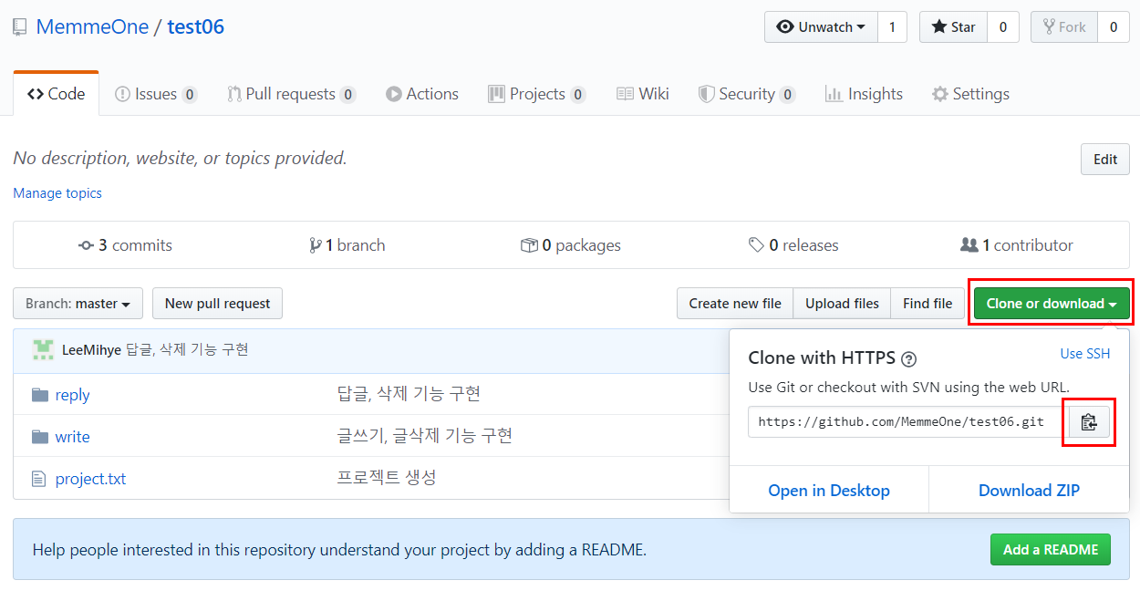The image size is (1140, 601).
Task: Click the LeeMihye author name
Action: point(91,350)
